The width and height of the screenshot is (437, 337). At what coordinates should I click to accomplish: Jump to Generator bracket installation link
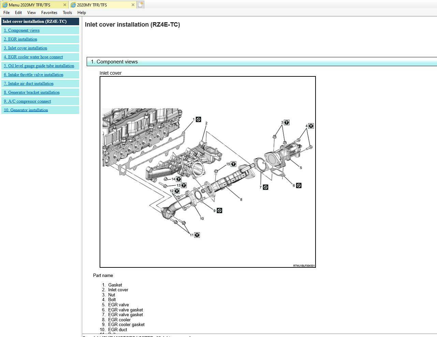[32, 92]
